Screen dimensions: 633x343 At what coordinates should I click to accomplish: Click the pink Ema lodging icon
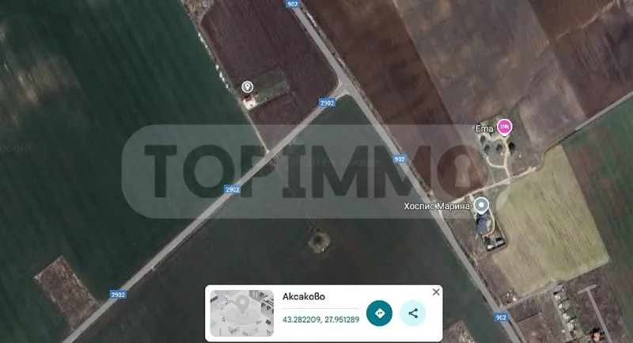click(504, 127)
